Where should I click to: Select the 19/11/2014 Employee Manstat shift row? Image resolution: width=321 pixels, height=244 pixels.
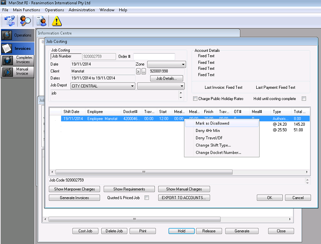point(185,118)
